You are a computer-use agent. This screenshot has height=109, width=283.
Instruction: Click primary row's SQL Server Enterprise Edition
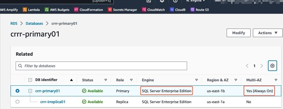tap(167, 91)
